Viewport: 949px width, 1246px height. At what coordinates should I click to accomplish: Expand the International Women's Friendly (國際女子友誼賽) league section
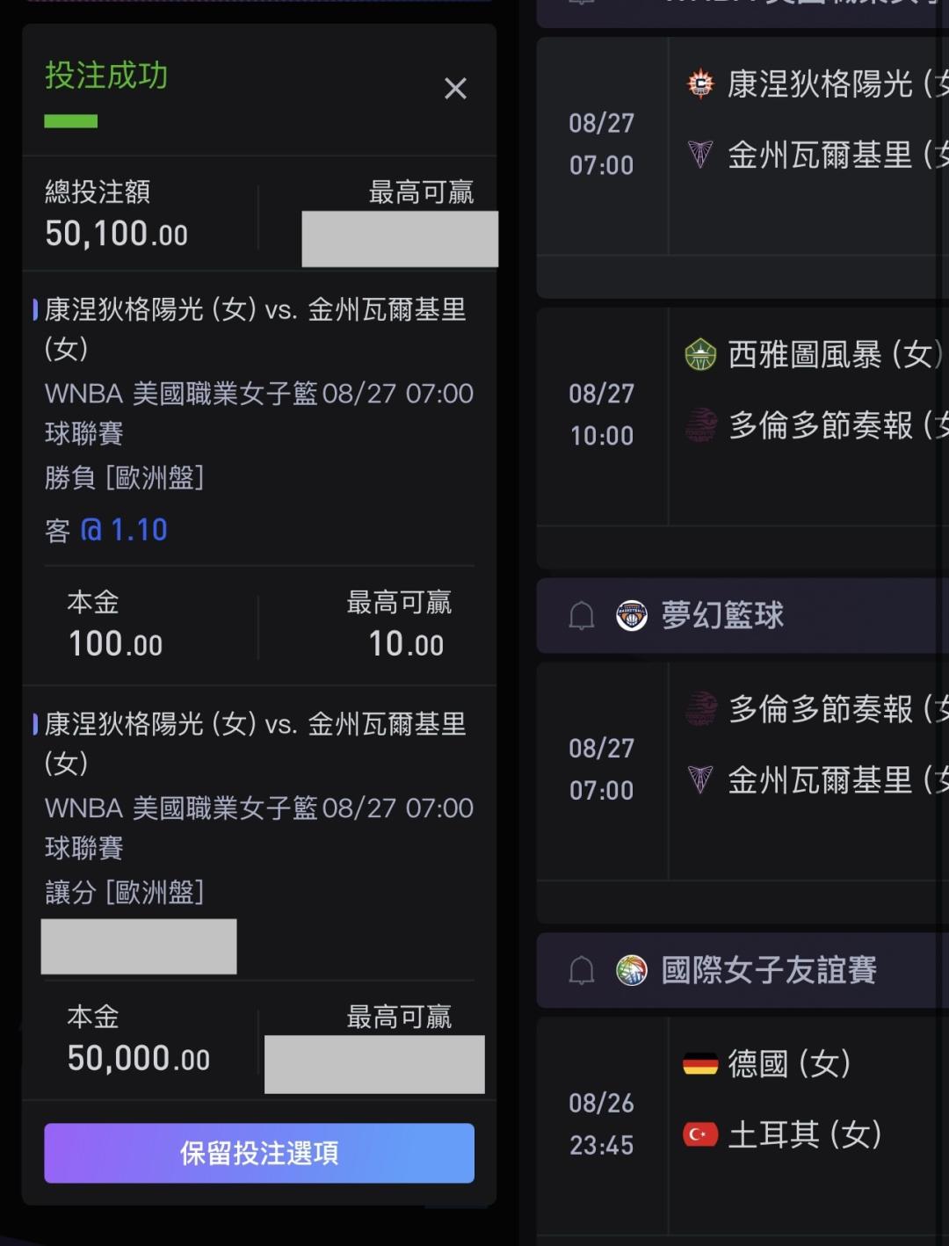[x=743, y=971]
